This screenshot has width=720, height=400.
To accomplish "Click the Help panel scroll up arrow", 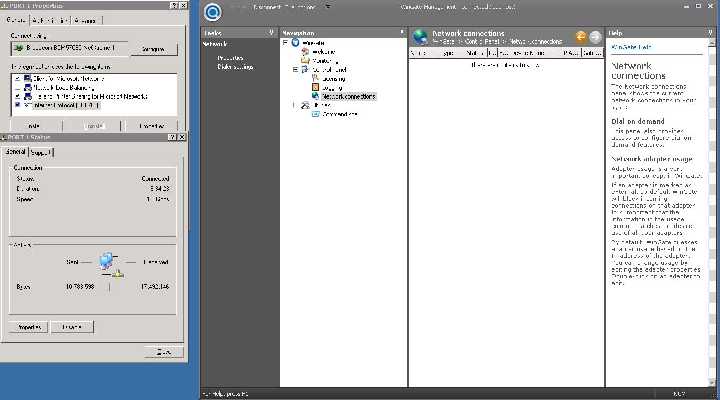I will [712, 44].
